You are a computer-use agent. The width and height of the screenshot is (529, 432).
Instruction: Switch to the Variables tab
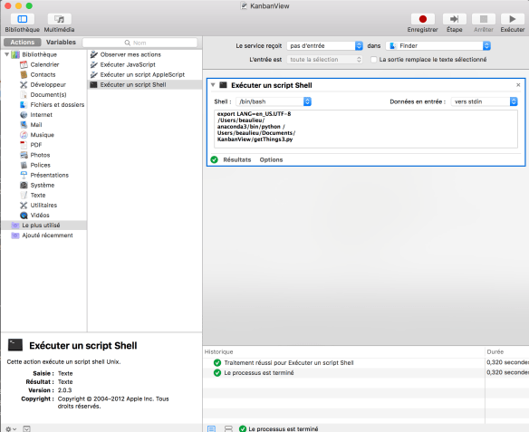pyautogui.click(x=61, y=43)
